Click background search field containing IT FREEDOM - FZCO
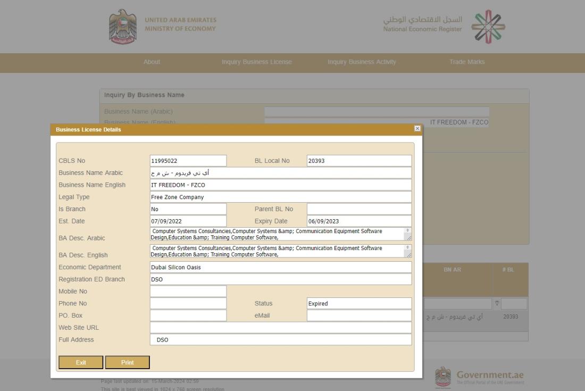The width and height of the screenshot is (585, 391). tap(377, 122)
